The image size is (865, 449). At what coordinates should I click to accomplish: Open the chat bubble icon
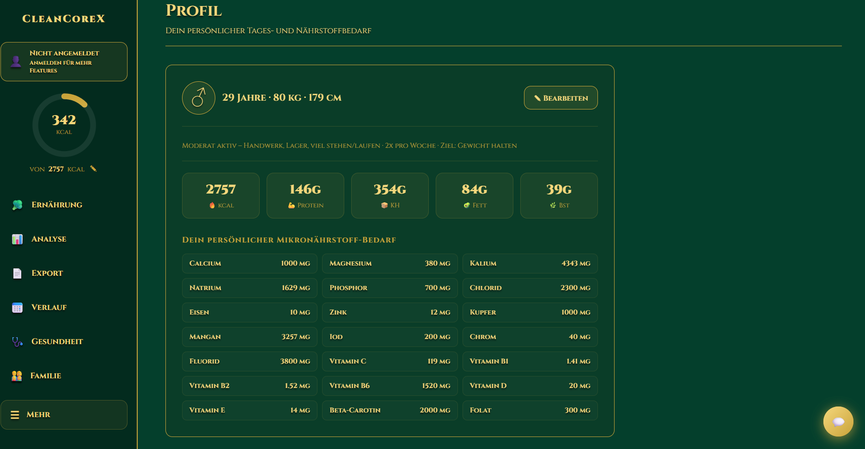coord(838,421)
